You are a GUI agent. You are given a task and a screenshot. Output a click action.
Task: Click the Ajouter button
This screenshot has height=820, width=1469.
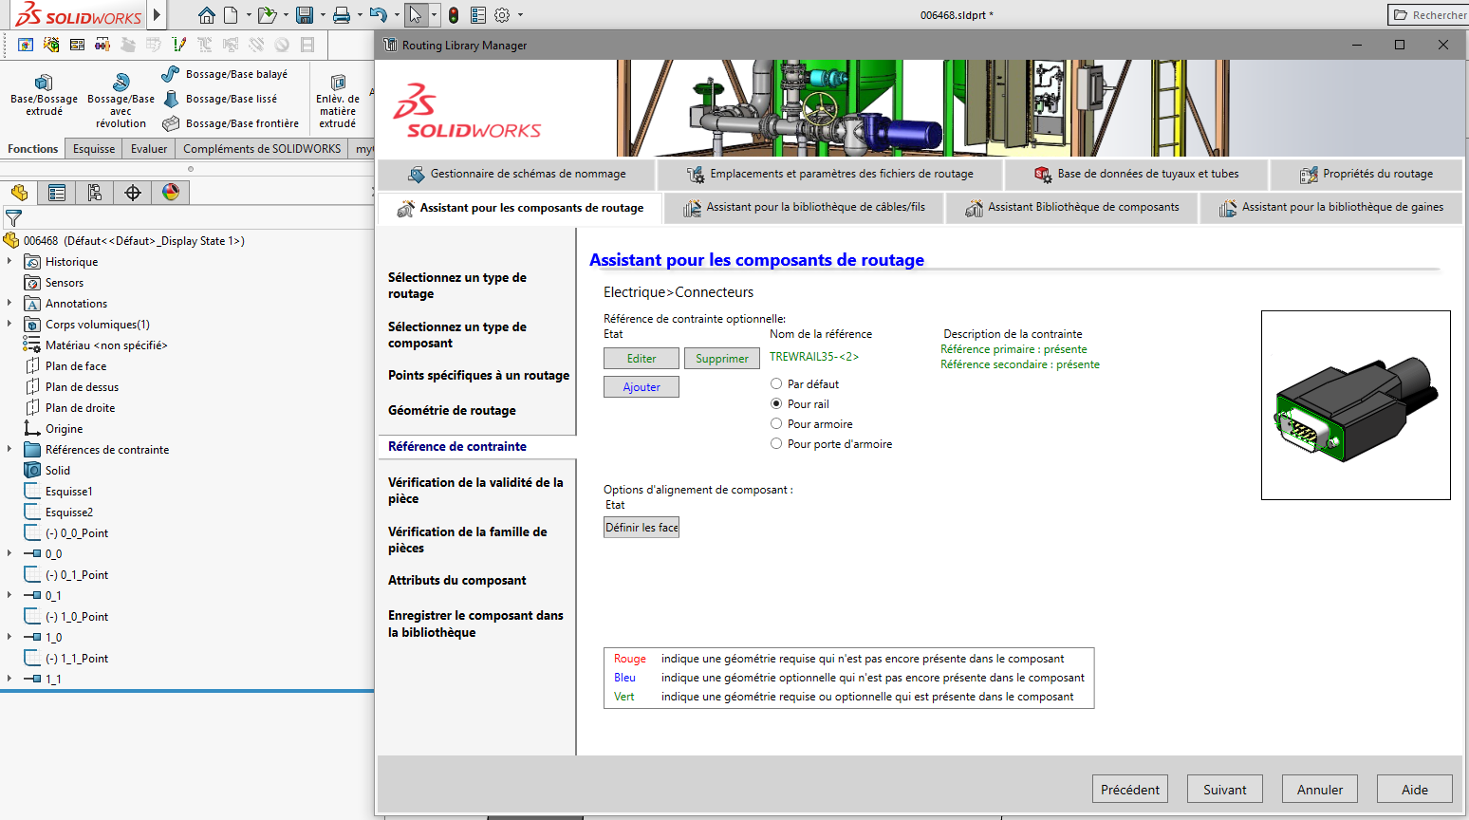[x=642, y=386]
